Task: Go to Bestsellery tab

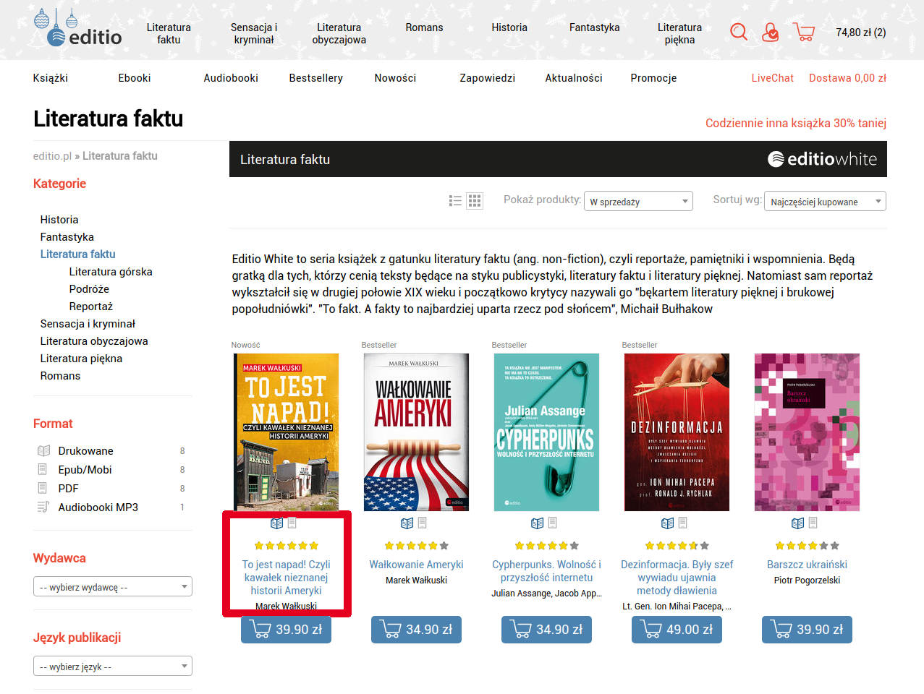Action: tap(316, 78)
